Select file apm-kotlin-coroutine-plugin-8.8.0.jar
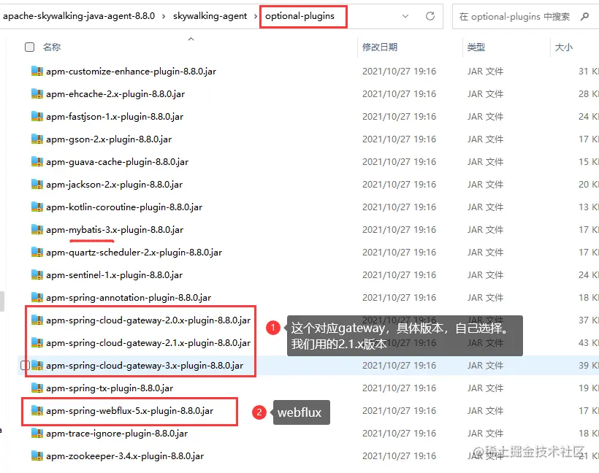 (x=124, y=207)
